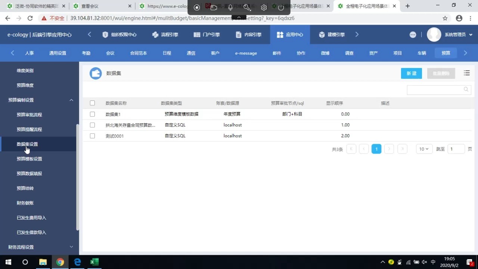Switch to the 人事 module tab
Viewport: 478px width, 269px height.
(x=30, y=53)
